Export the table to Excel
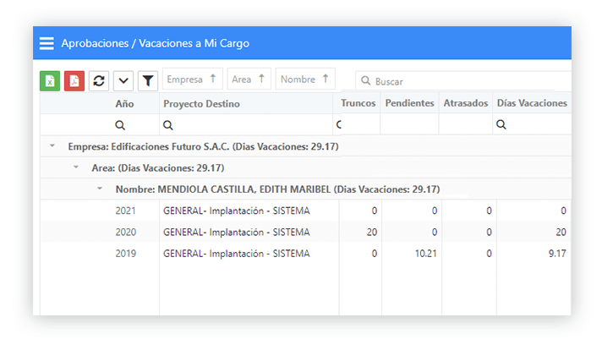The image size is (613, 345). 50,81
